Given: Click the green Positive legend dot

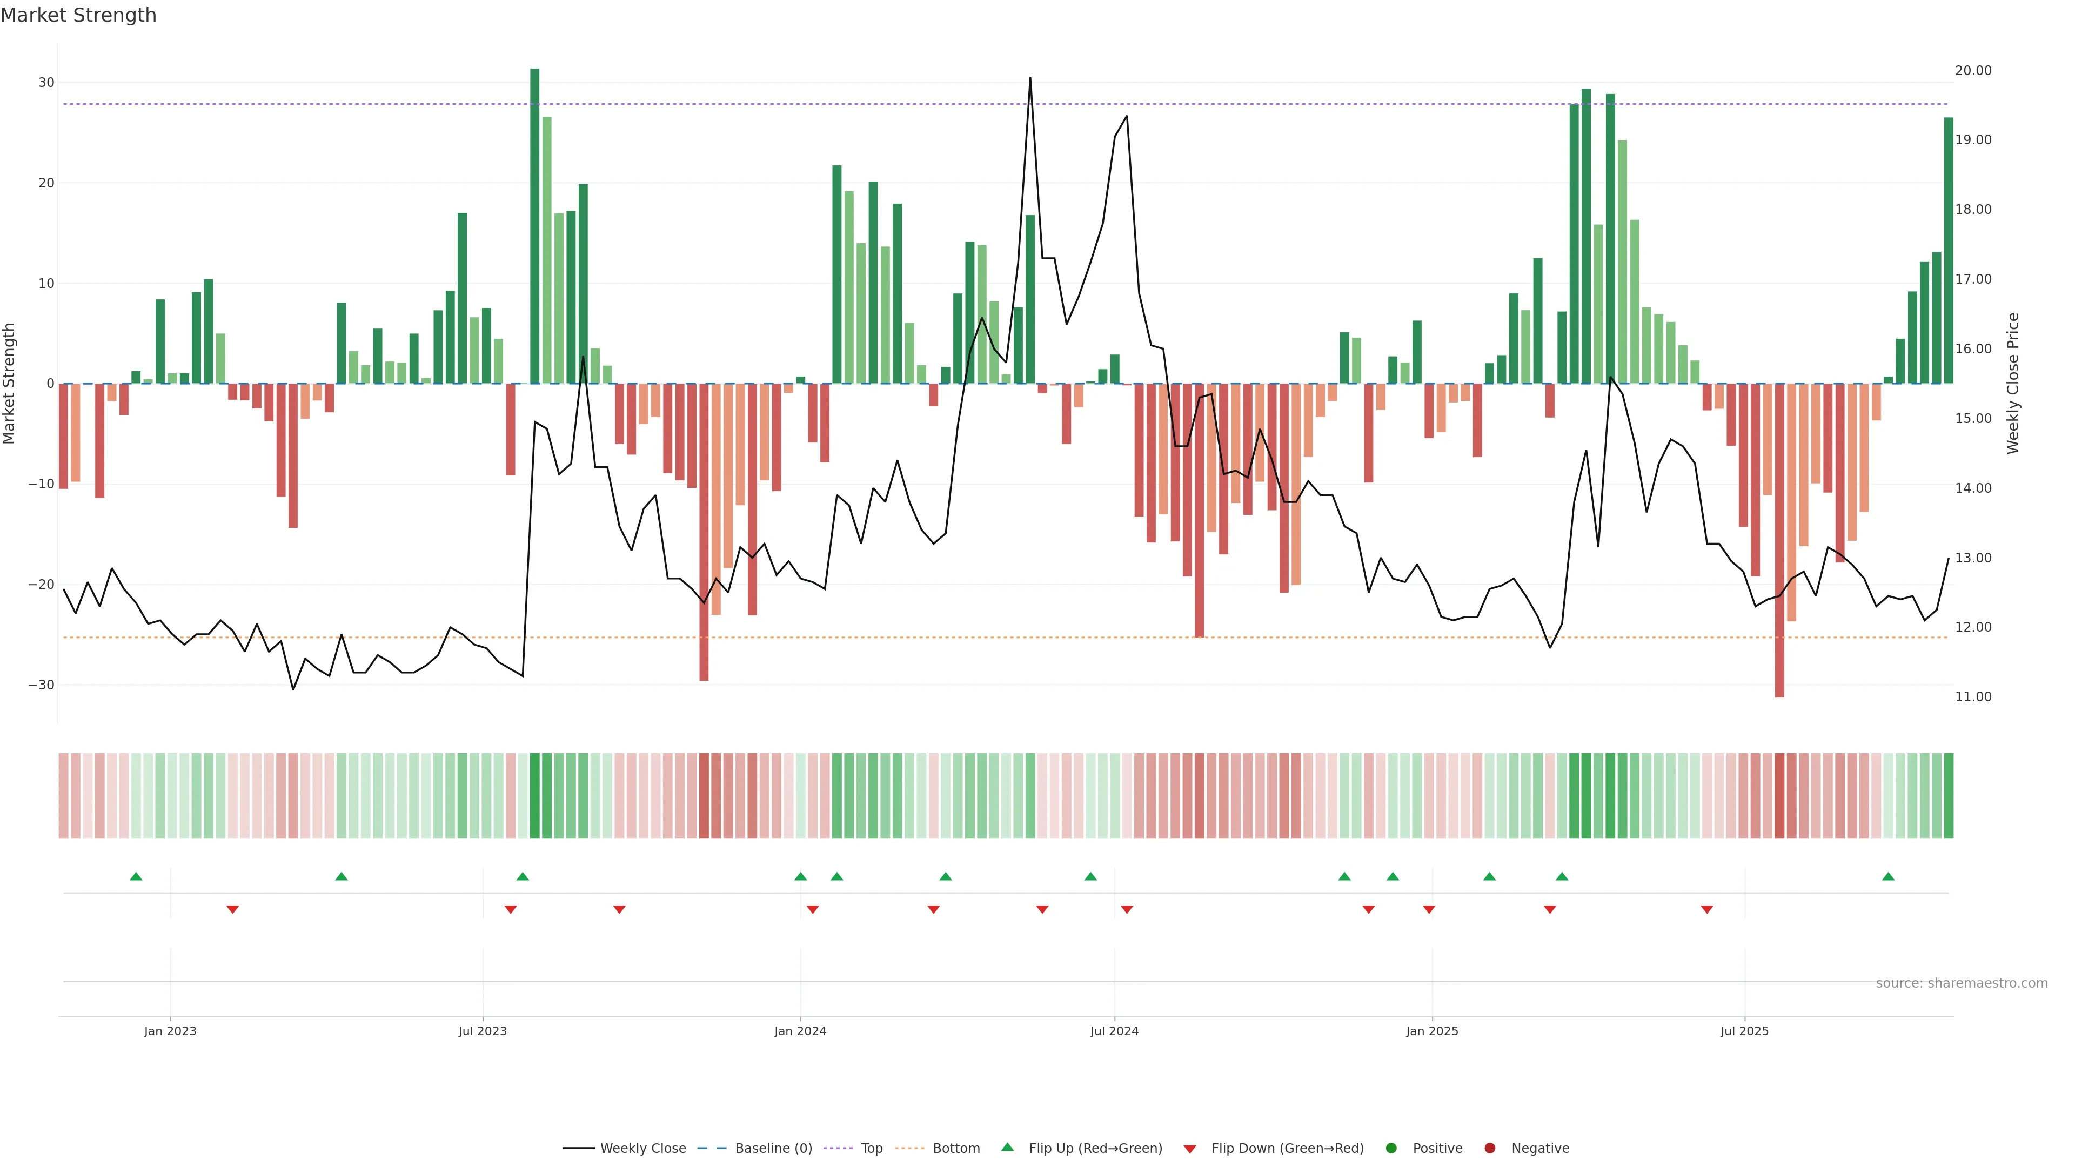Looking at the screenshot, I should tap(1391, 1148).
